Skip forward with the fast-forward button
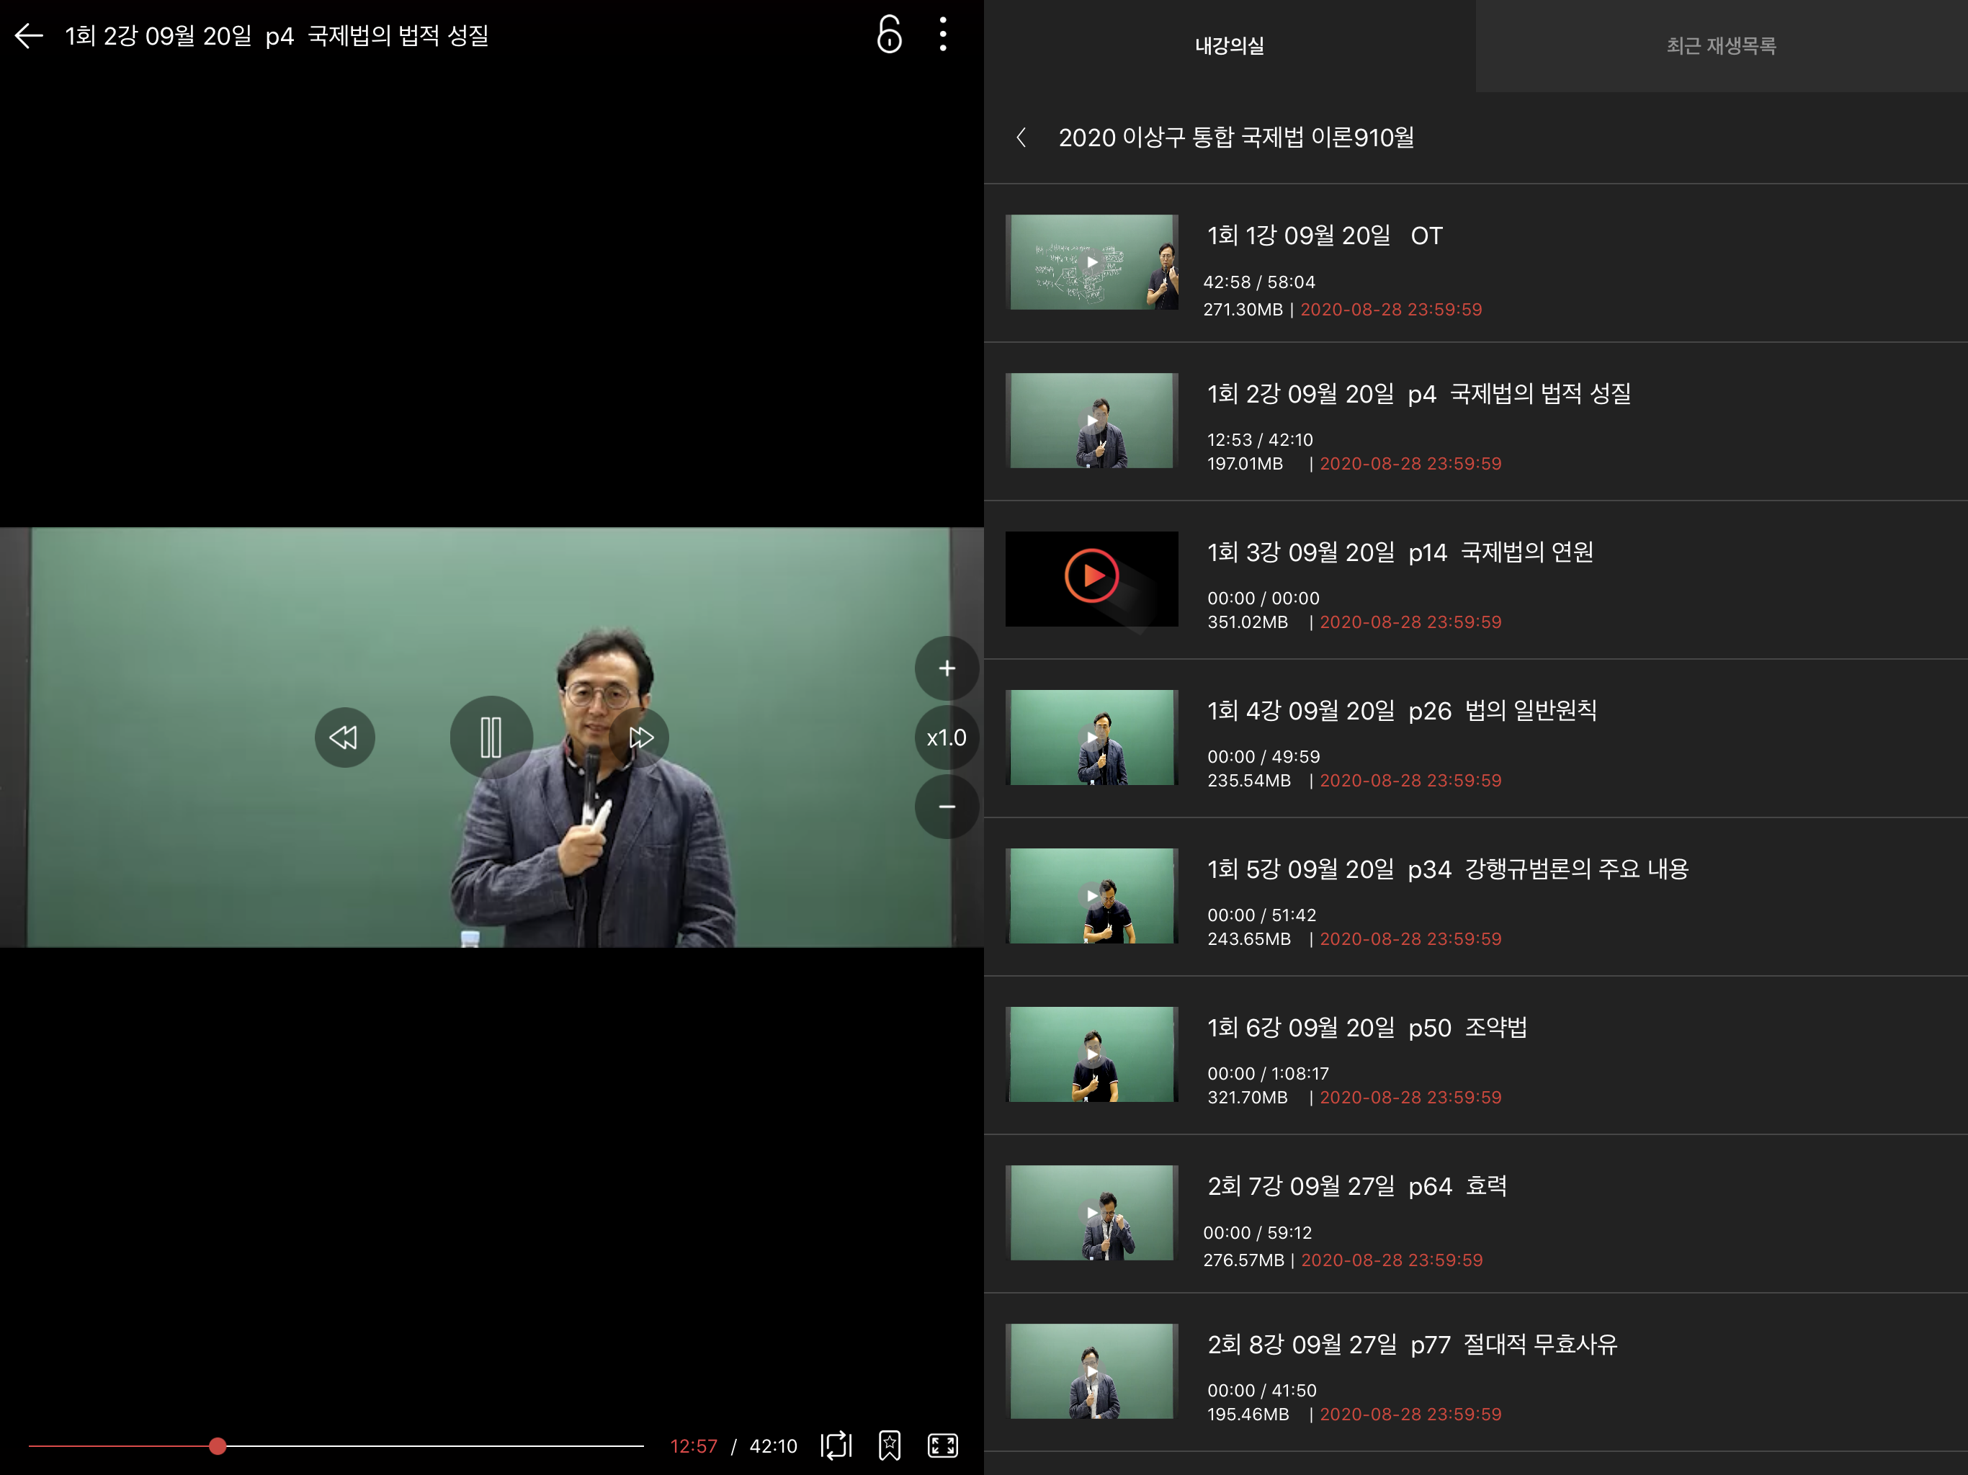This screenshot has width=1968, height=1475. click(640, 737)
